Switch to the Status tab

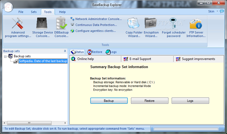pyautogui.click(x=78, y=52)
